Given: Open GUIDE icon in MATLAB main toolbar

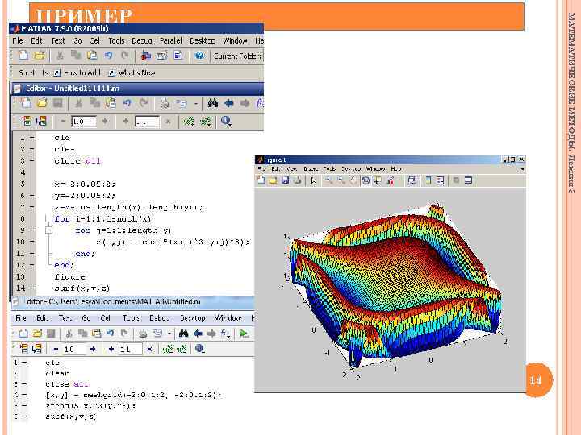Looking at the screenshot, I should point(161,56).
